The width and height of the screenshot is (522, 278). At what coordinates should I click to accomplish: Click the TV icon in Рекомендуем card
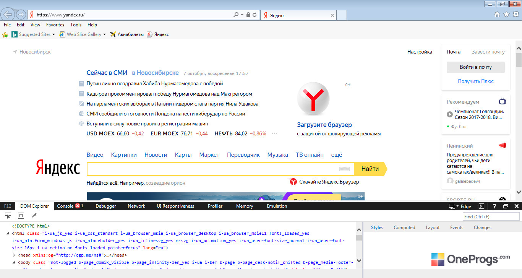point(503,101)
